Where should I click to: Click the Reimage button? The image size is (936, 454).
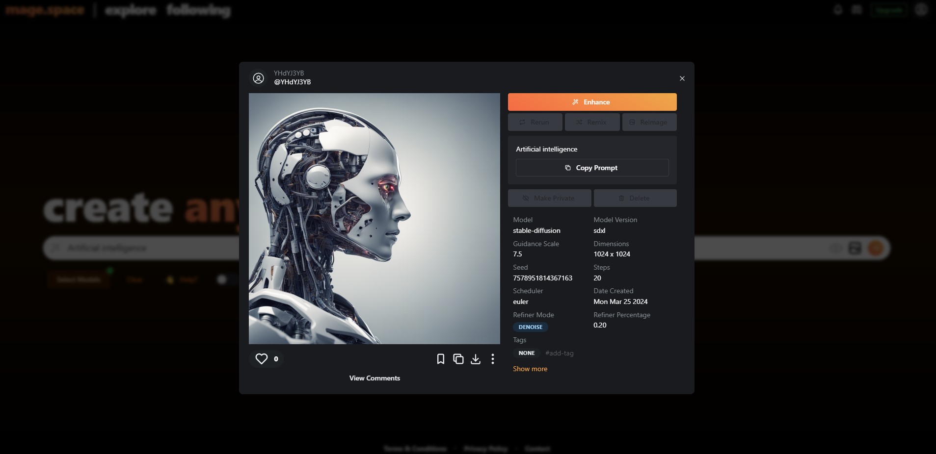click(x=649, y=122)
